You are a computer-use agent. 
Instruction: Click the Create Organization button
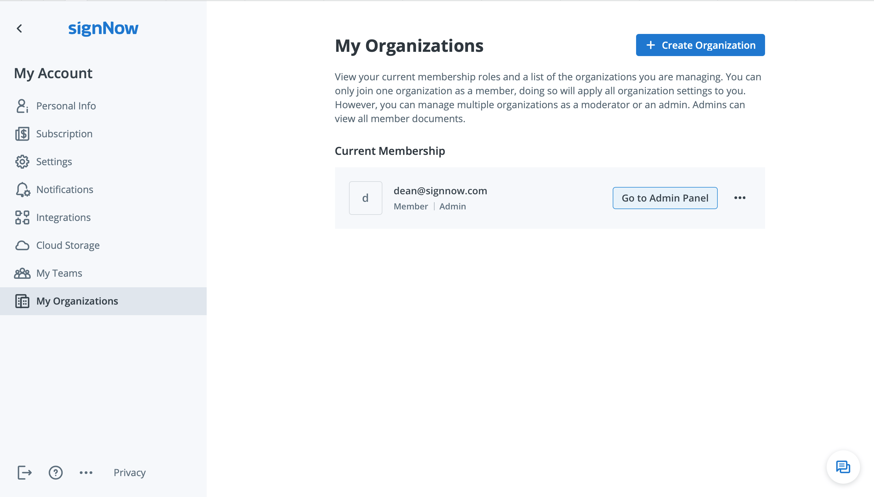point(700,45)
